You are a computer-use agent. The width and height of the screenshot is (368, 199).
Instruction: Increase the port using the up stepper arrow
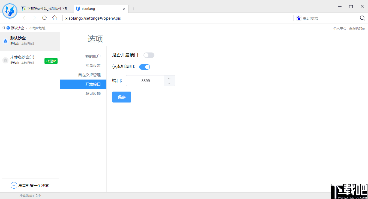pos(169,78)
